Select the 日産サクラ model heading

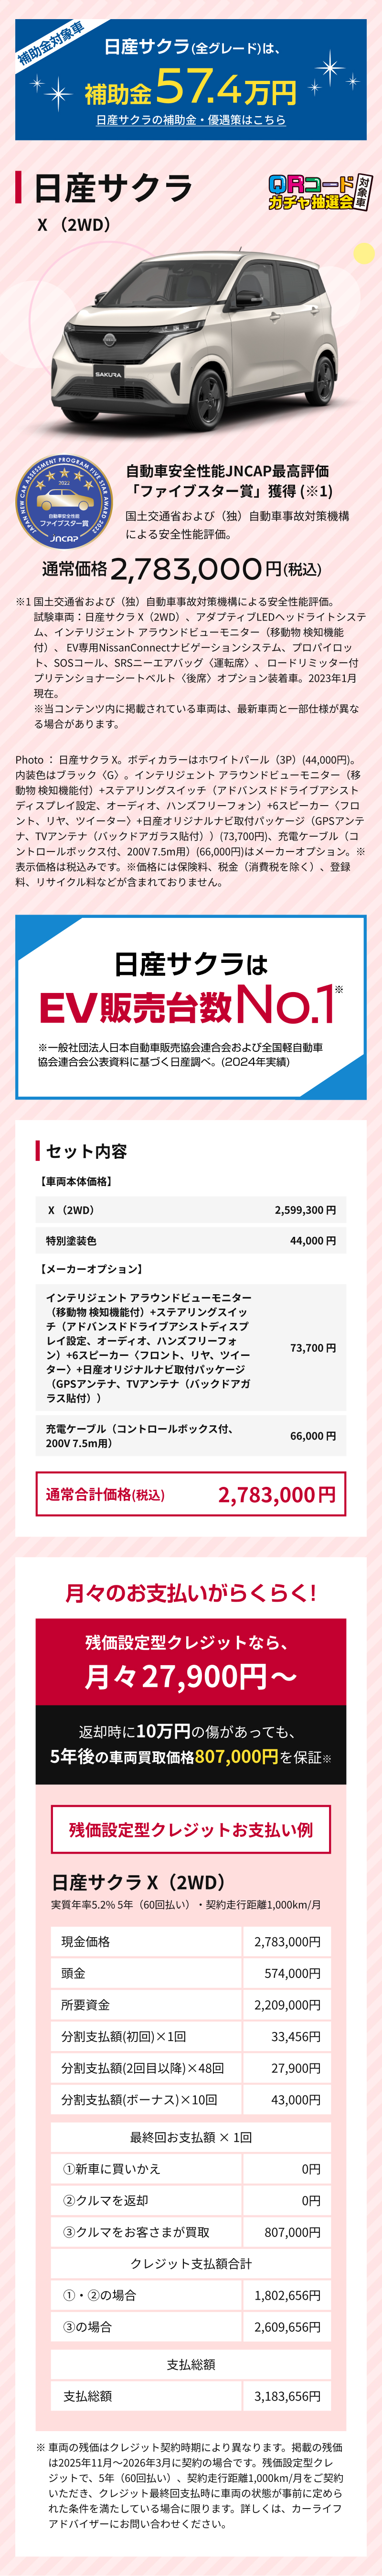pos(113,189)
